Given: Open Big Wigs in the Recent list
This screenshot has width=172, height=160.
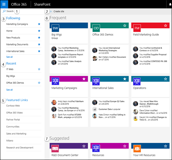Looking at the screenshot, I should (x=11, y=76).
